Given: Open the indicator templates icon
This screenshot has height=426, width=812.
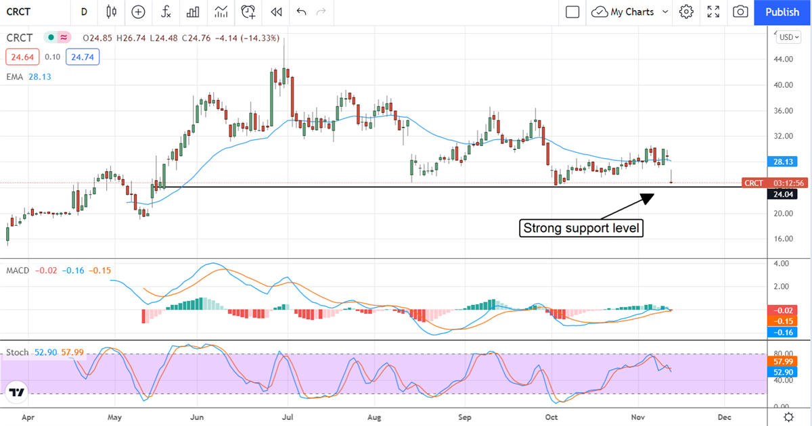Looking at the screenshot, I should coord(221,12).
